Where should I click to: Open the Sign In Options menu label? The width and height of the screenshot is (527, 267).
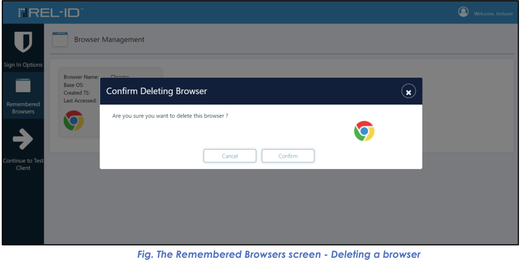coord(23,65)
